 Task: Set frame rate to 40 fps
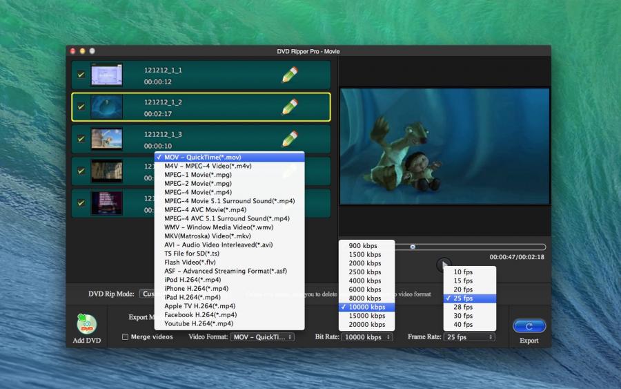coord(470,324)
